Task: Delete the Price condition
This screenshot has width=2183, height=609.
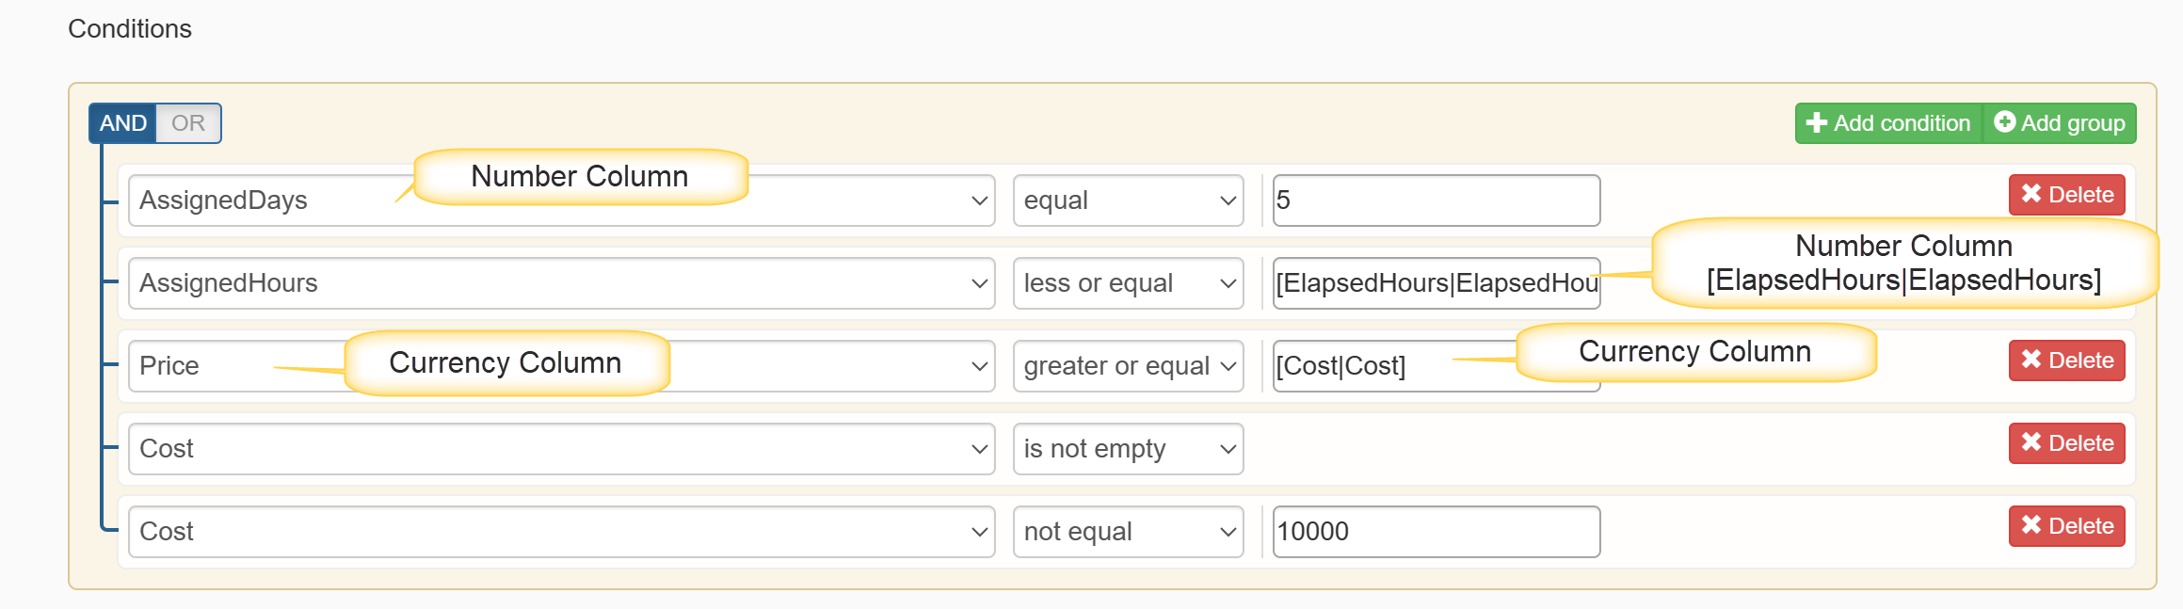Action: pyautogui.click(x=2066, y=361)
